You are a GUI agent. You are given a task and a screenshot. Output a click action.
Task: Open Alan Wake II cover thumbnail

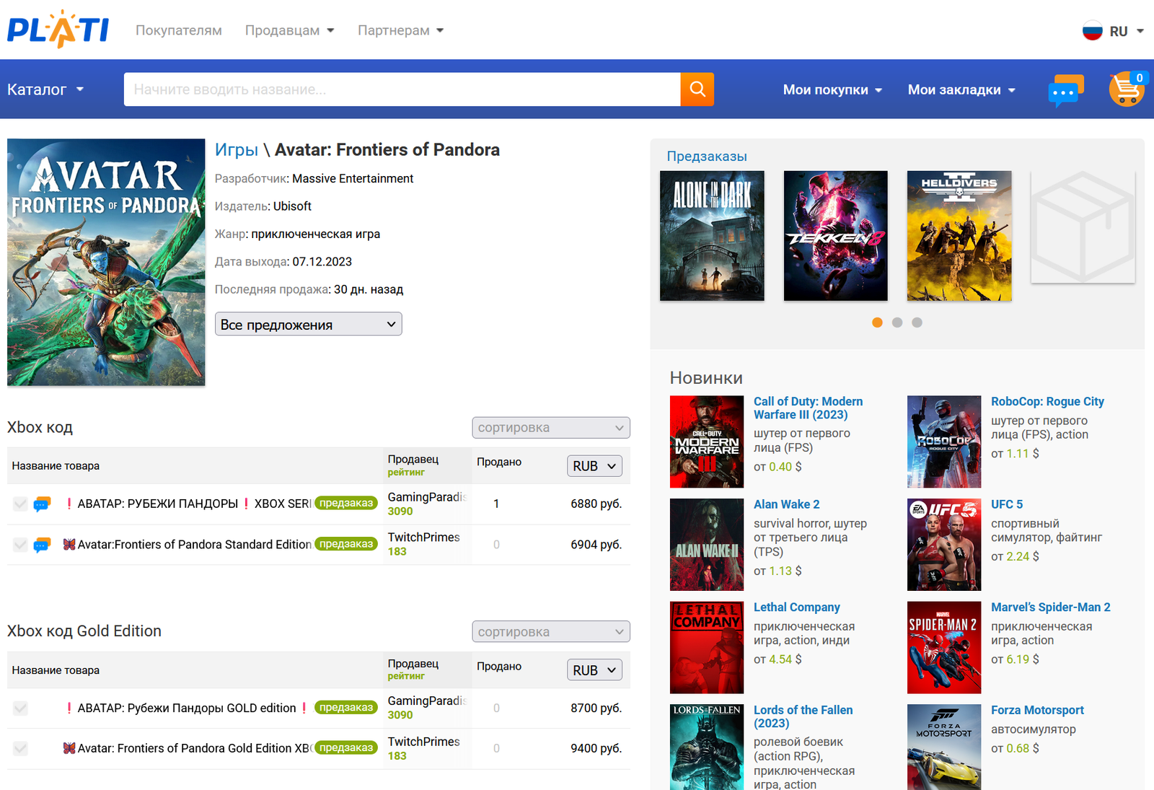tap(707, 545)
